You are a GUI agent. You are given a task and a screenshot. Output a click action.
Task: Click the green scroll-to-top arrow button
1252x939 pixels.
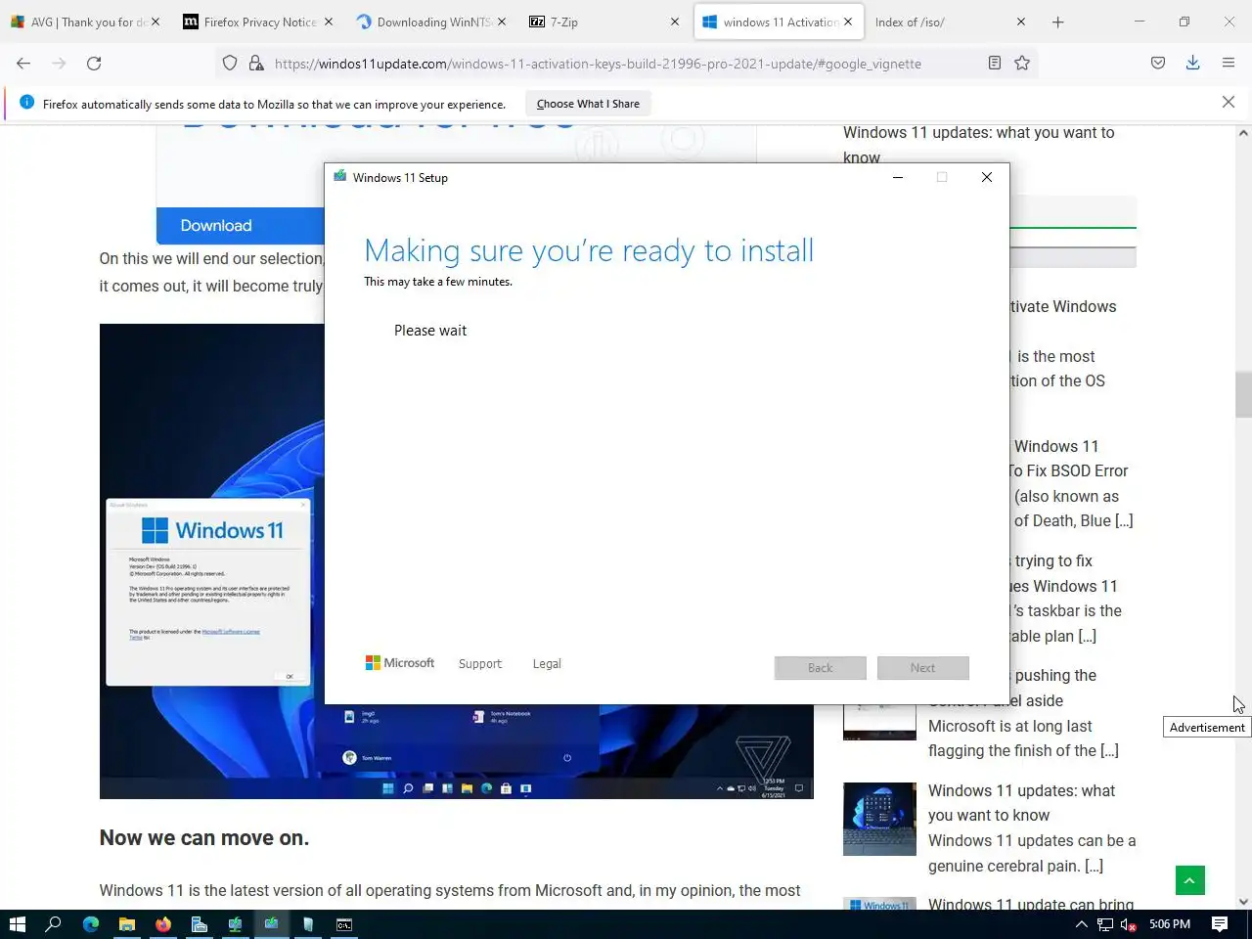[x=1189, y=880]
